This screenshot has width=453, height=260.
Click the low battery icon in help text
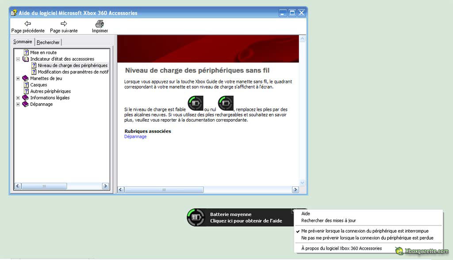pyautogui.click(x=195, y=103)
